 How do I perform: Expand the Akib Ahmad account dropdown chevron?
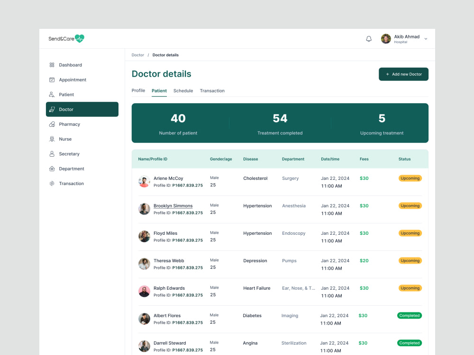(x=426, y=39)
